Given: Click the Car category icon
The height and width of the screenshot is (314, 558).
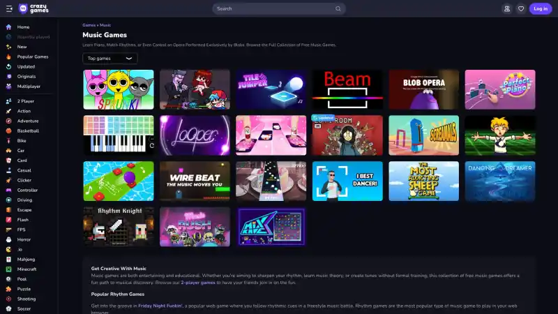Looking at the screenshot, I should pos(8,151).
